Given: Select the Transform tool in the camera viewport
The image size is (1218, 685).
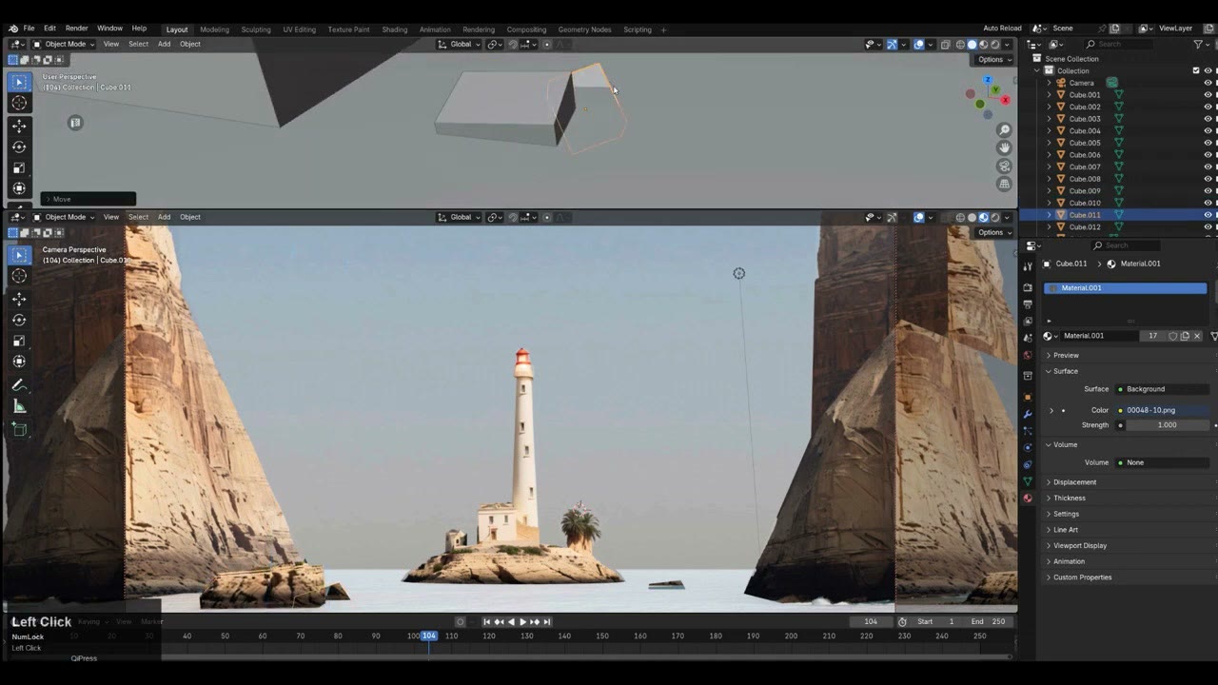Looking at the screenshot, I should coord(19,362).
